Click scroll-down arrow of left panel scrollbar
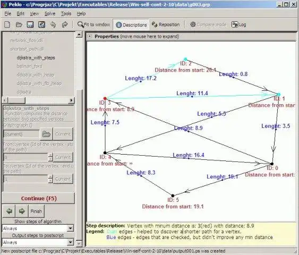 tap(79, 243)
